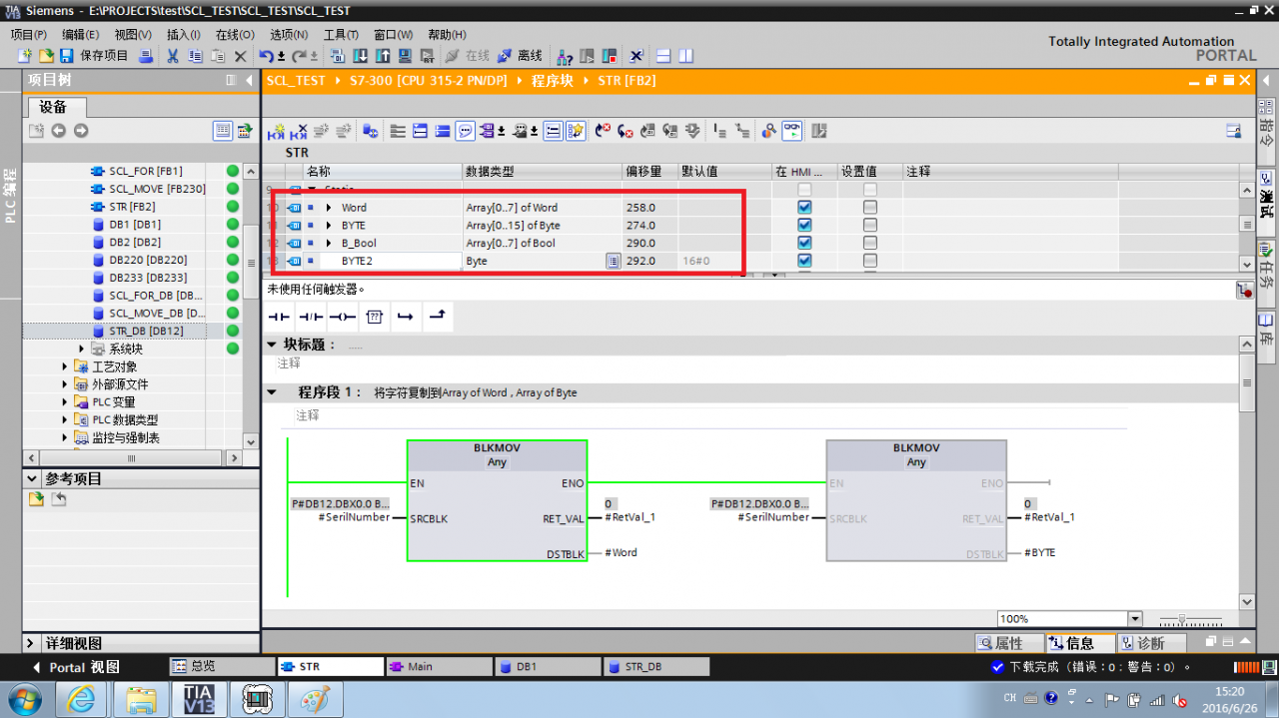The image size is (1279, 718).
Task: Click the print icon next to 保存项目
Action: coord(146,56)
